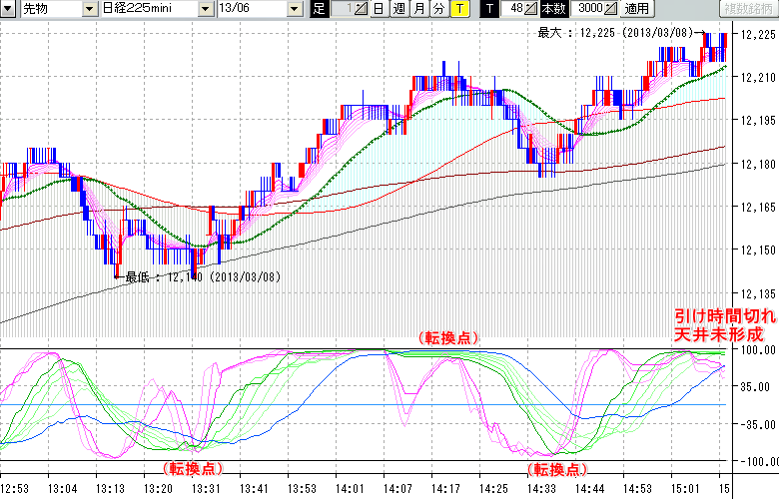The width and height of the screenshot is (779, 499).
Task: Click the 最大 12,225 high price label
Action: 614,33
